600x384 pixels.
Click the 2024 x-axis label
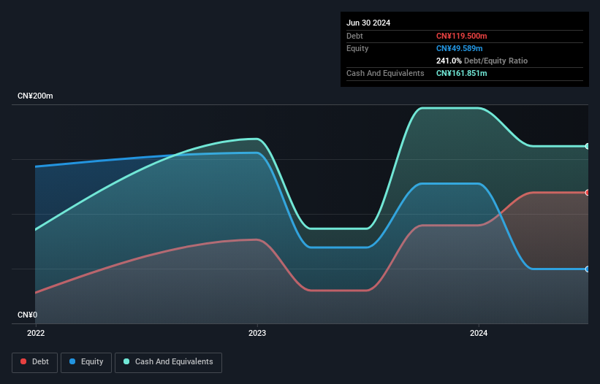point(479,333)
